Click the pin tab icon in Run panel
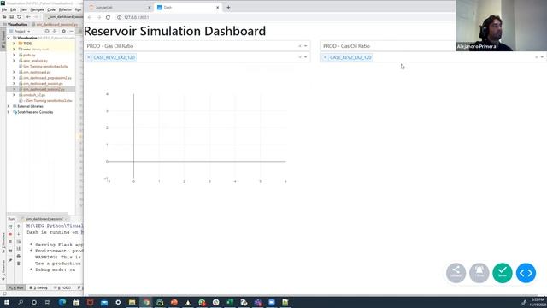The image size is (547, 308). [x=10, y=260]
